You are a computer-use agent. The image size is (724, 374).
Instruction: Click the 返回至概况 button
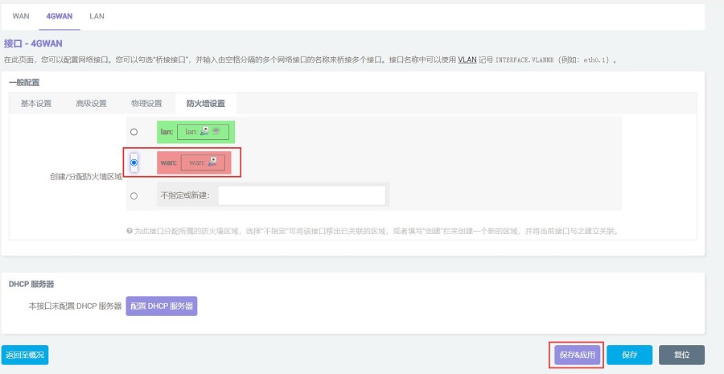click(x=25, y=355)
